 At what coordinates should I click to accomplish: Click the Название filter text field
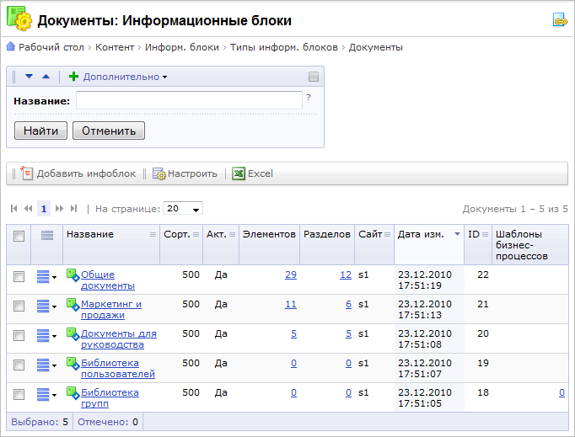189,100
